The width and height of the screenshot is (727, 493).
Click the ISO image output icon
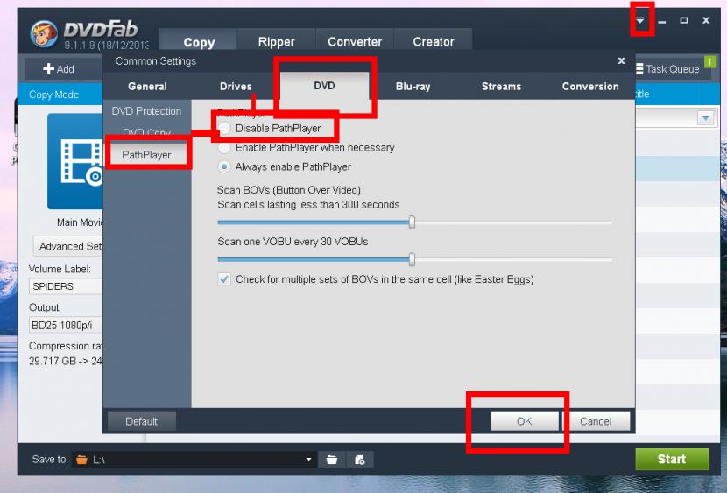(360, 460)
